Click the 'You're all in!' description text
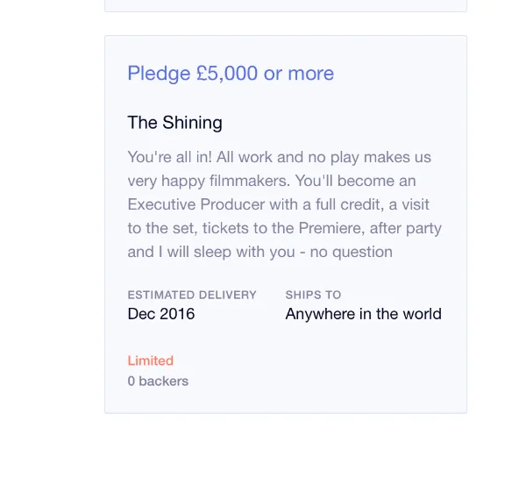 click(x=170, y=157)
